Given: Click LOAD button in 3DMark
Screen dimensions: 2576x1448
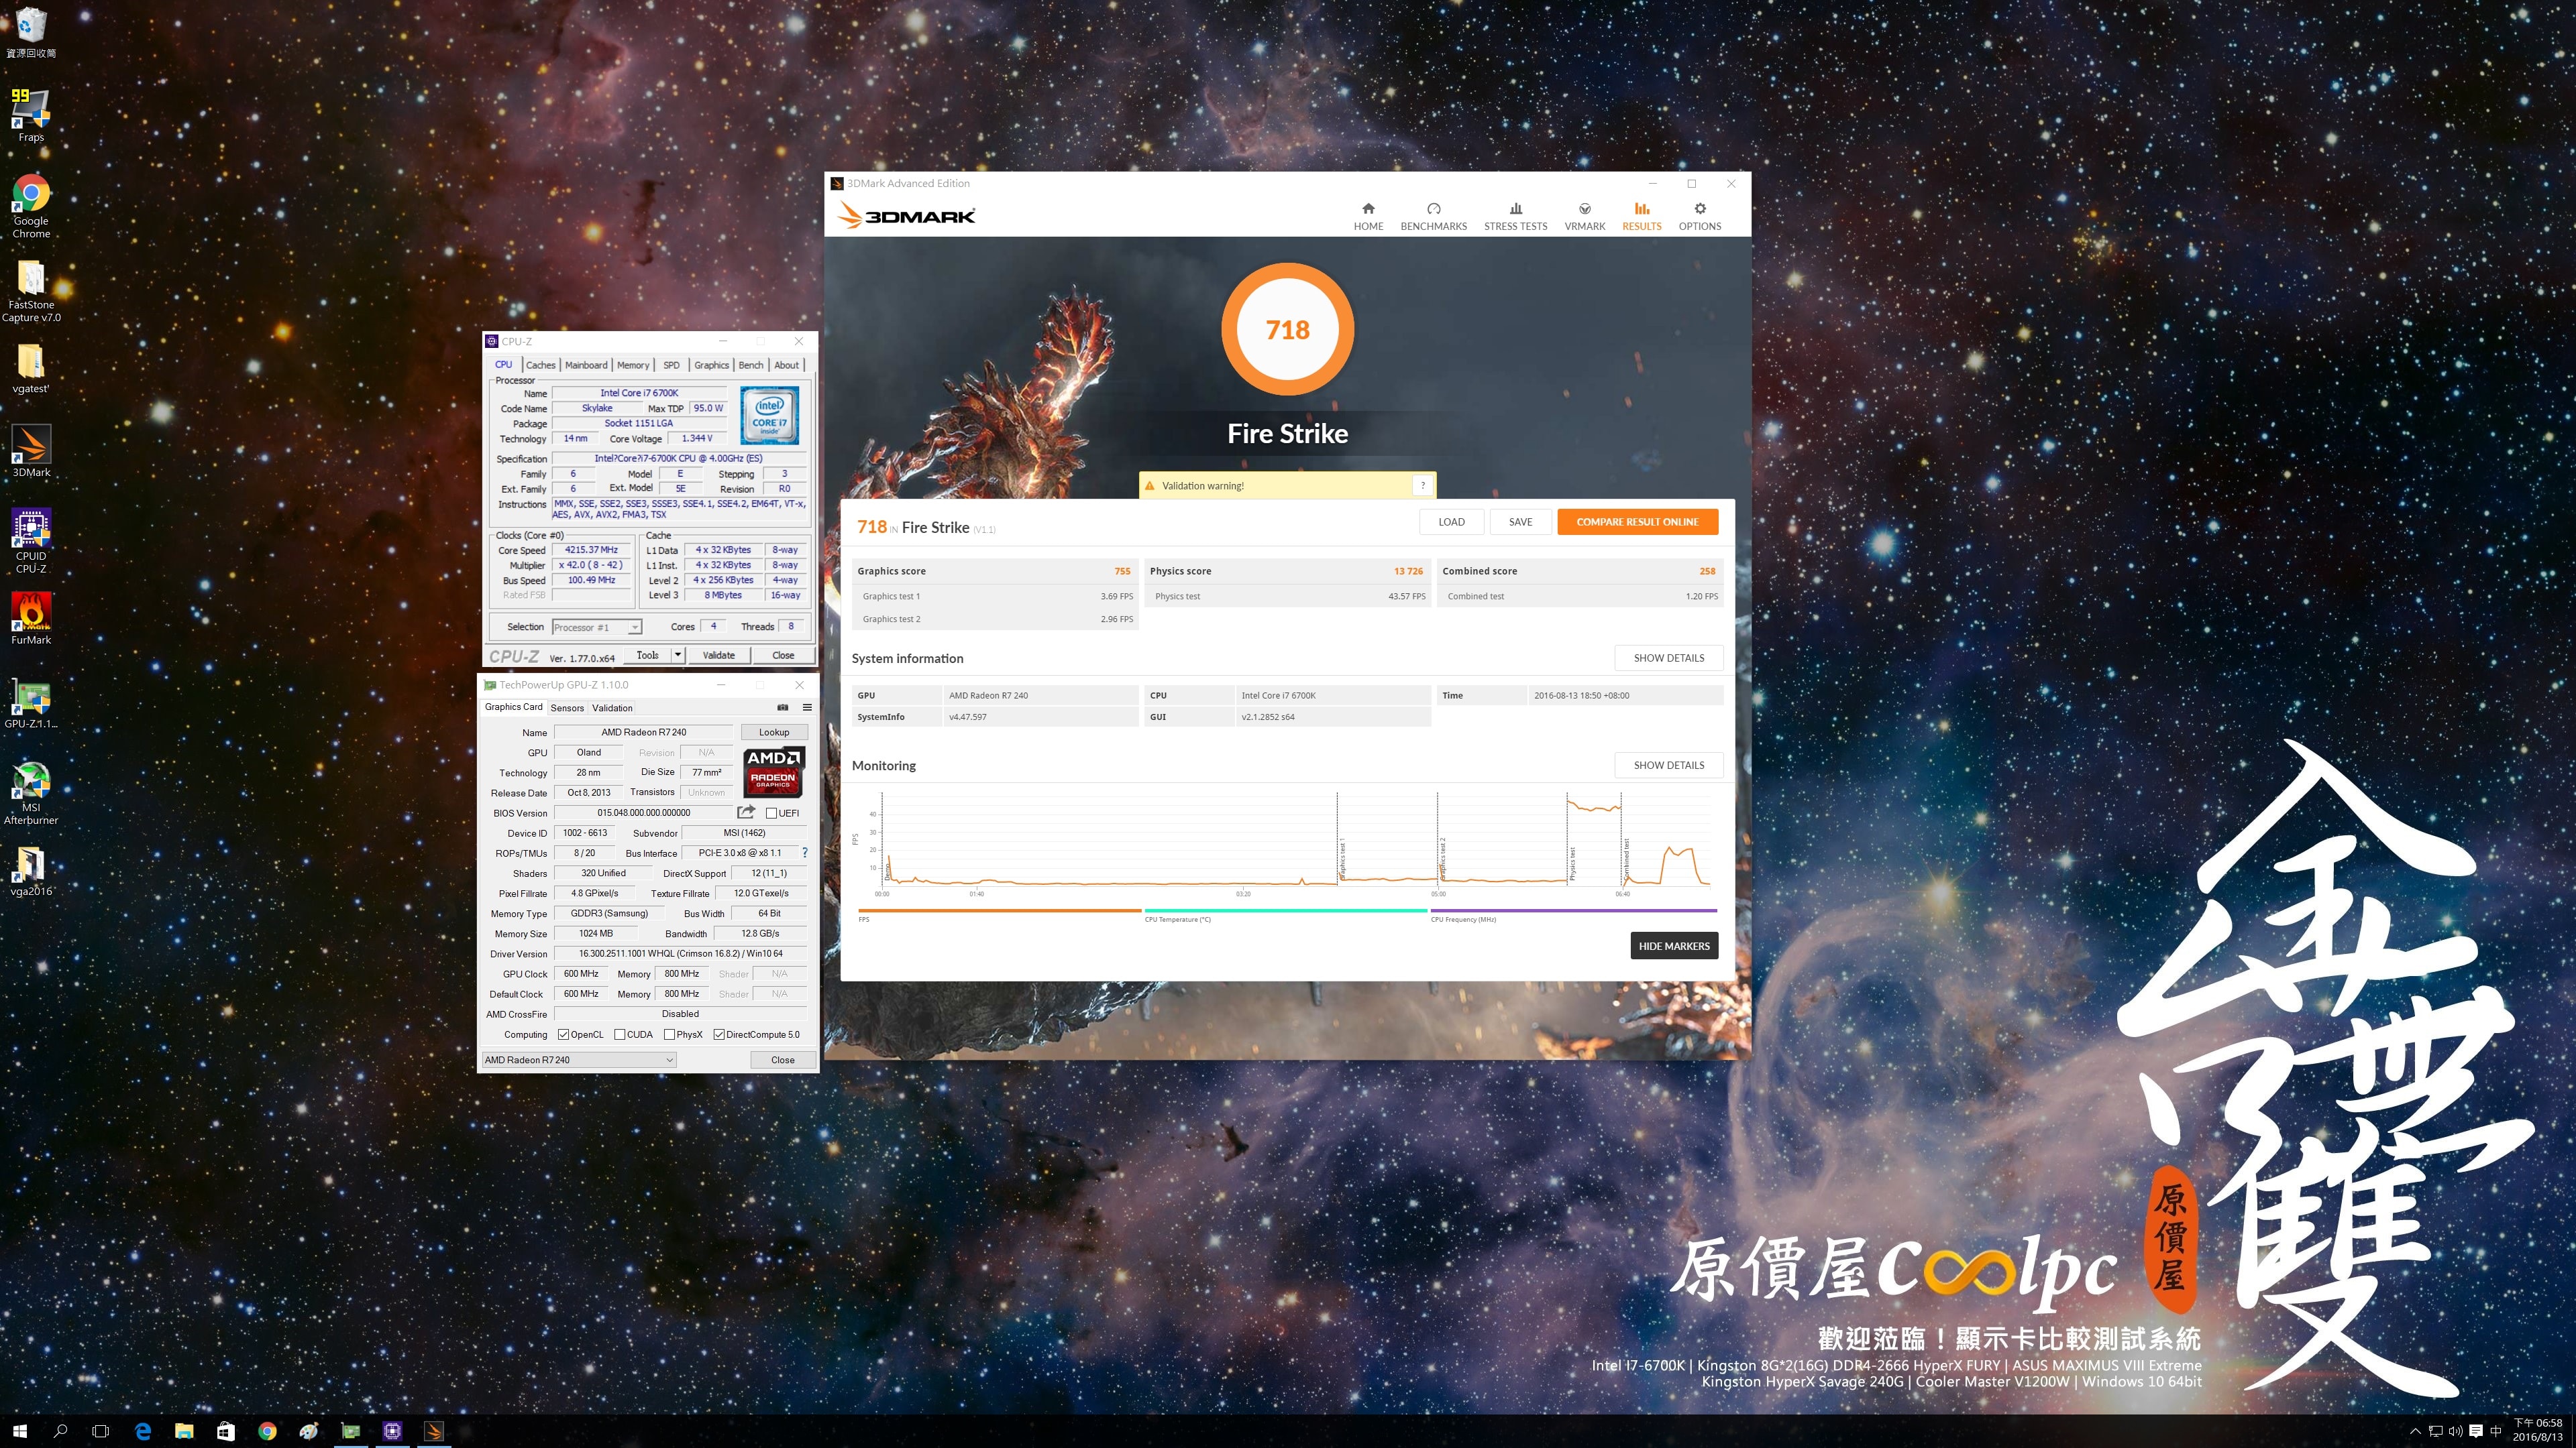Looking at the screenshot, I should (x=1451, y=522).
